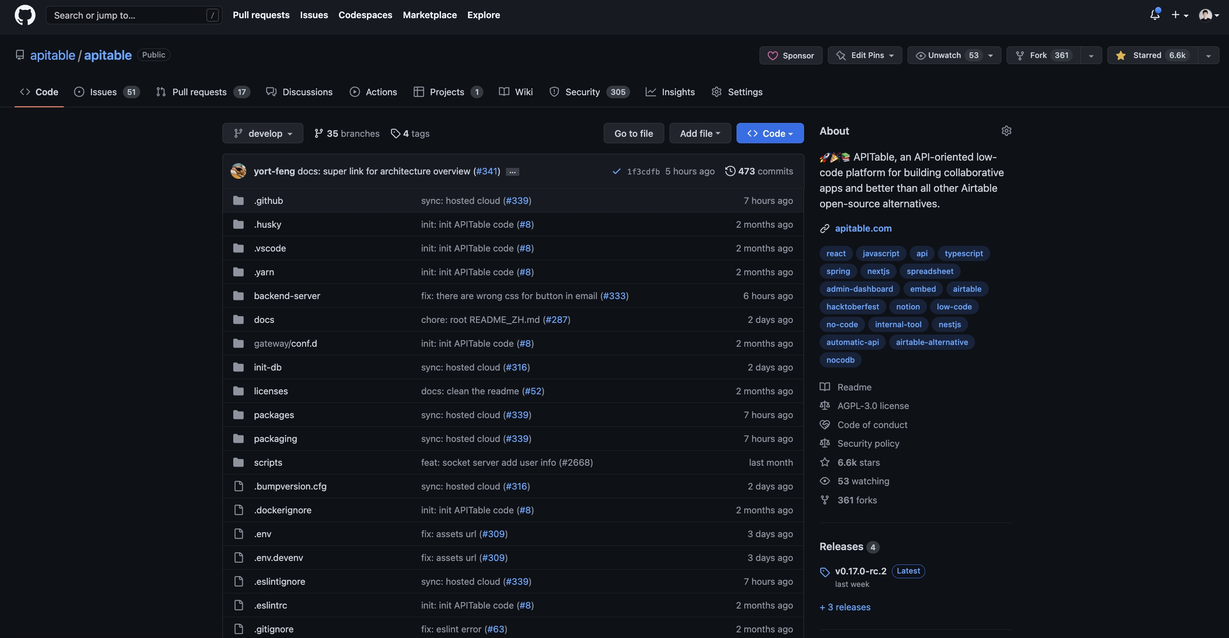This screenshot has width=1229, height=638.
Task: Switch to the Issues tab
Action: (x=106, y=92)
